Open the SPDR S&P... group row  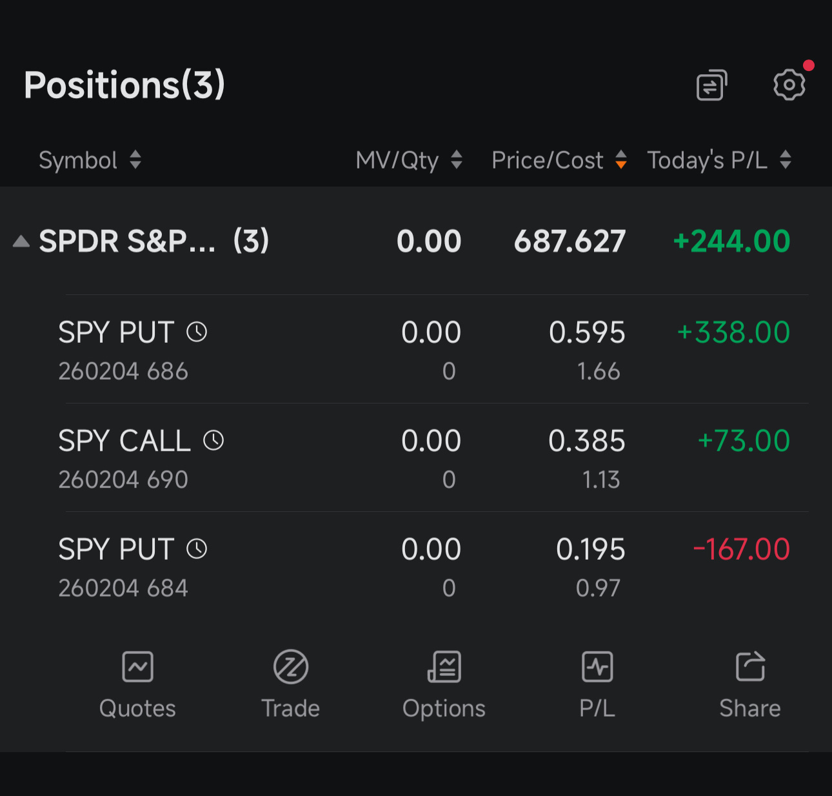tap(416, 241)
